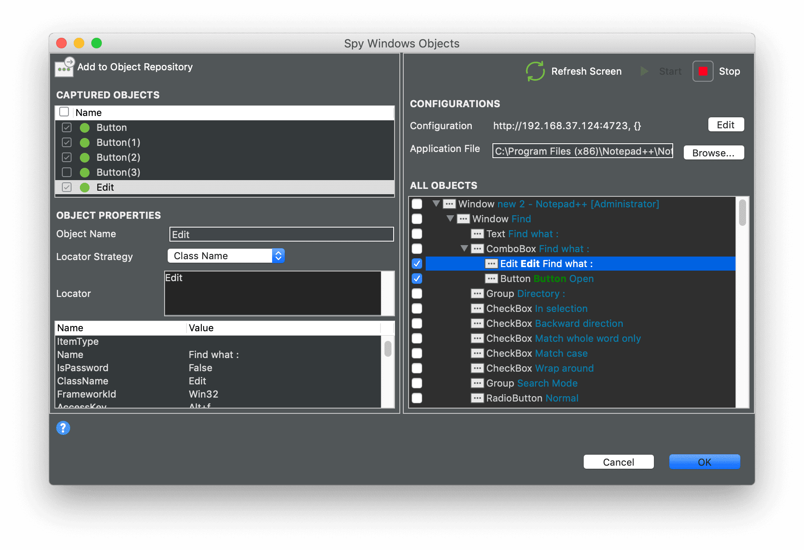Viewport: 804px width, 550px height.
Task: Click inside the Locator text area
Action: 273,293
